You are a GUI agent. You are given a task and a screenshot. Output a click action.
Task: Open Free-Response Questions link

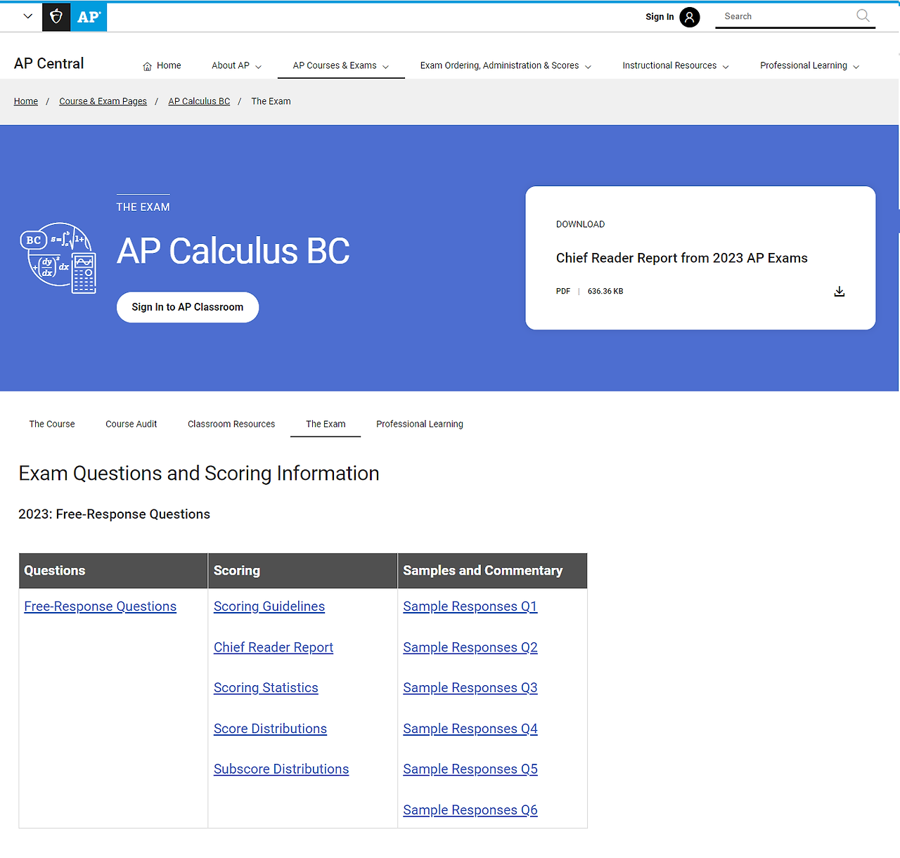100,606
